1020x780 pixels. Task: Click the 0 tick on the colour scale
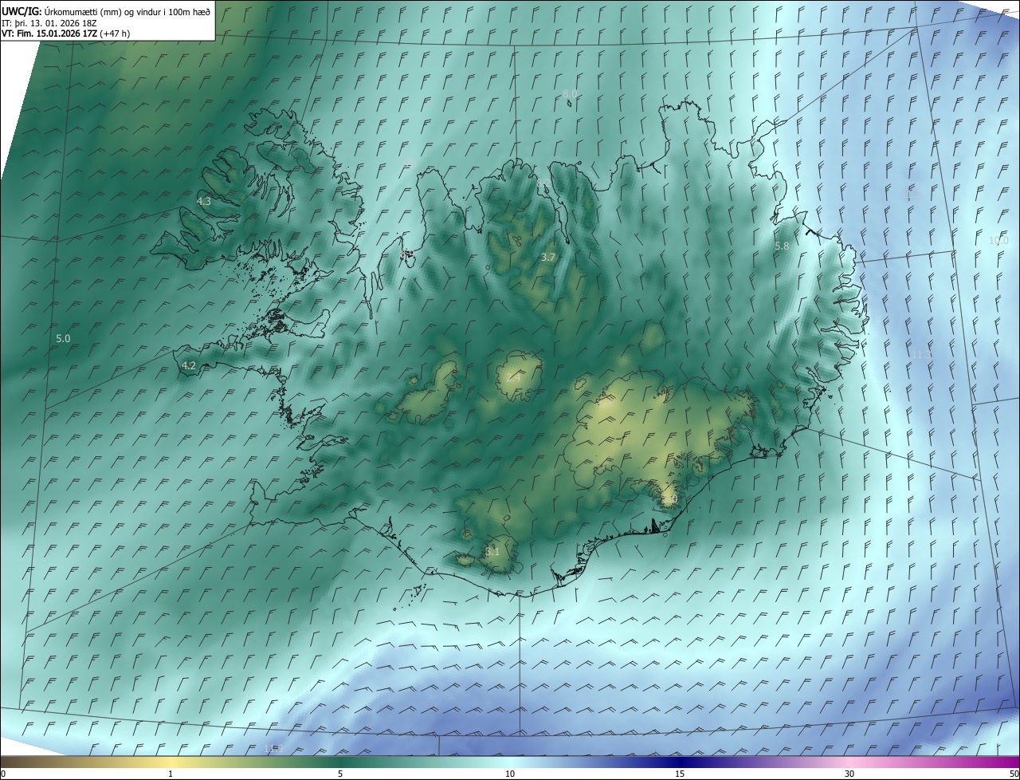point(3,774)
